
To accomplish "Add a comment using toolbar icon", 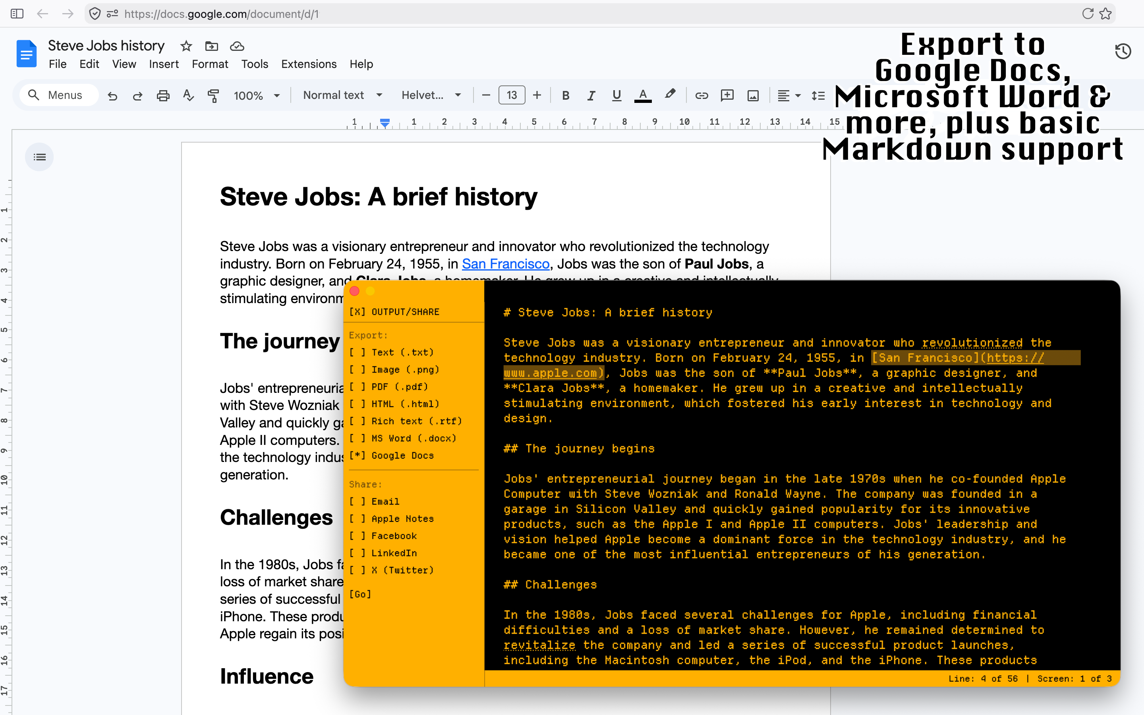I will (727, 95).
